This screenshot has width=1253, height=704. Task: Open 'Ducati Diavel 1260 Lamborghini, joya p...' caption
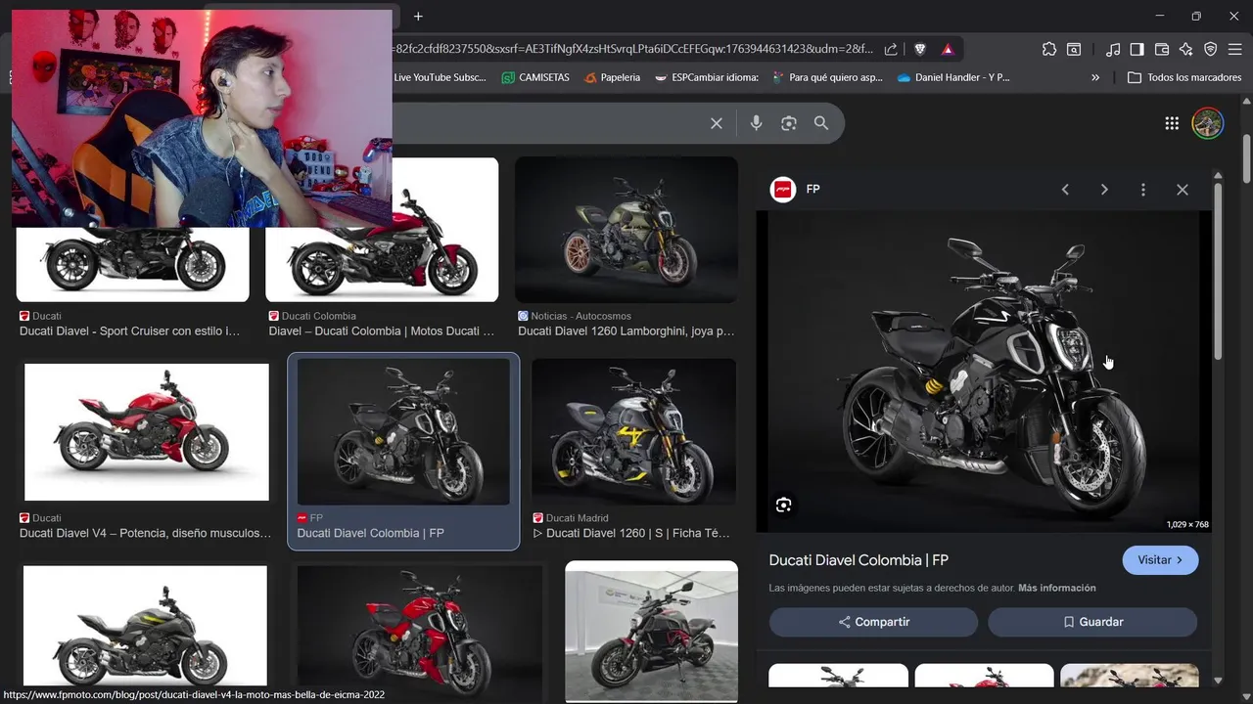pos(626,331)
